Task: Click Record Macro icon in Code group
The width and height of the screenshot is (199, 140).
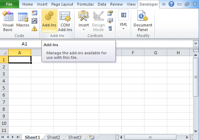Action: click(34, 13)
